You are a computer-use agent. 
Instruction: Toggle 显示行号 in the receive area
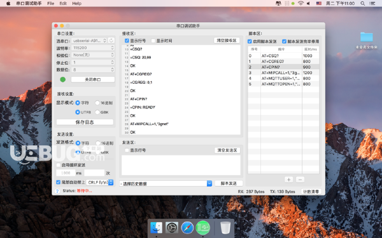127,41
